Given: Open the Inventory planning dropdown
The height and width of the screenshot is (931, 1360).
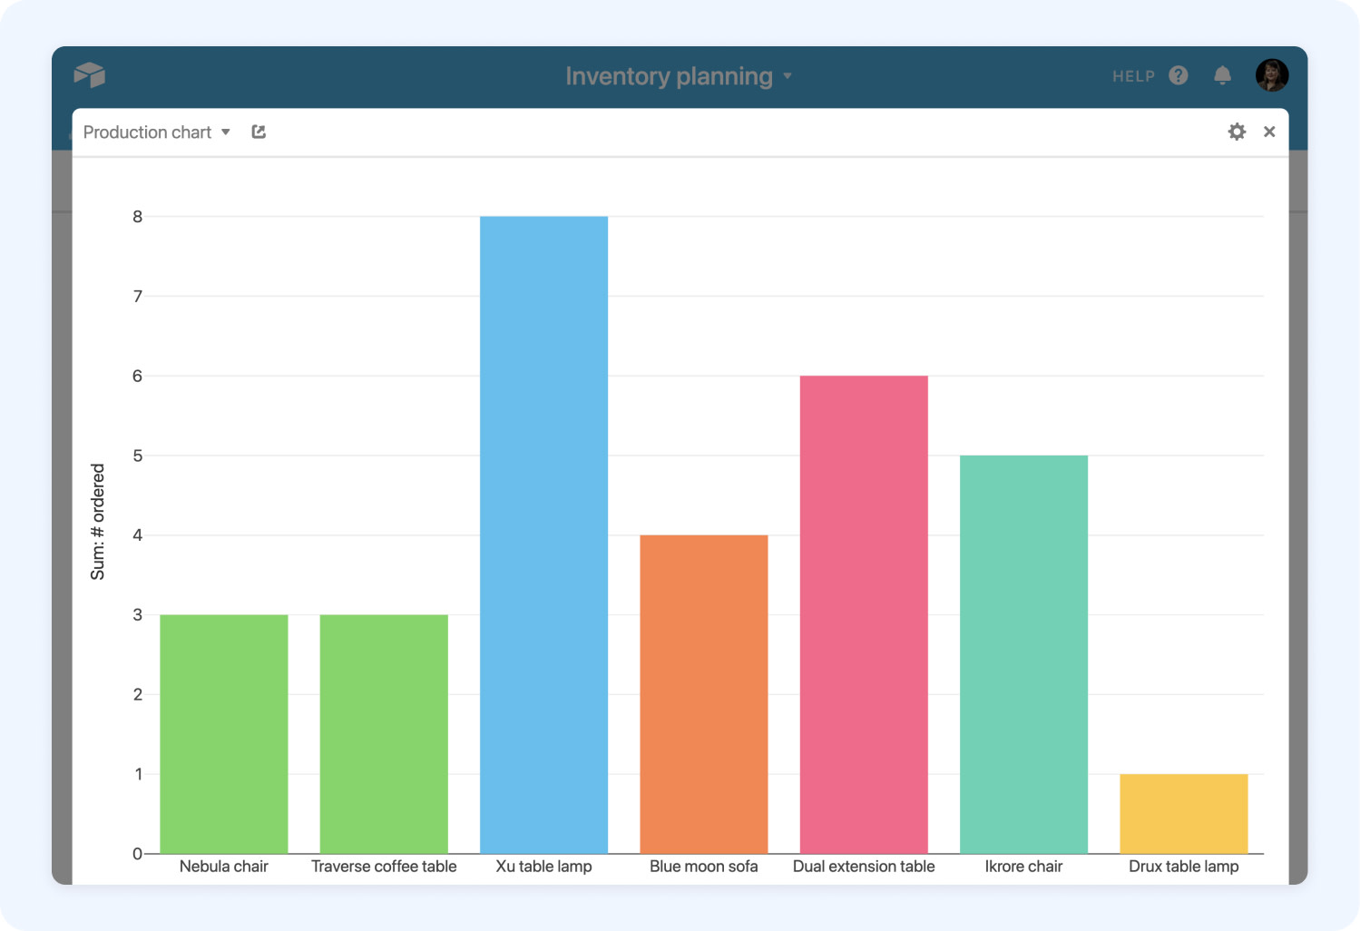Looking at the screenshot, I should (x=788, y=76).
